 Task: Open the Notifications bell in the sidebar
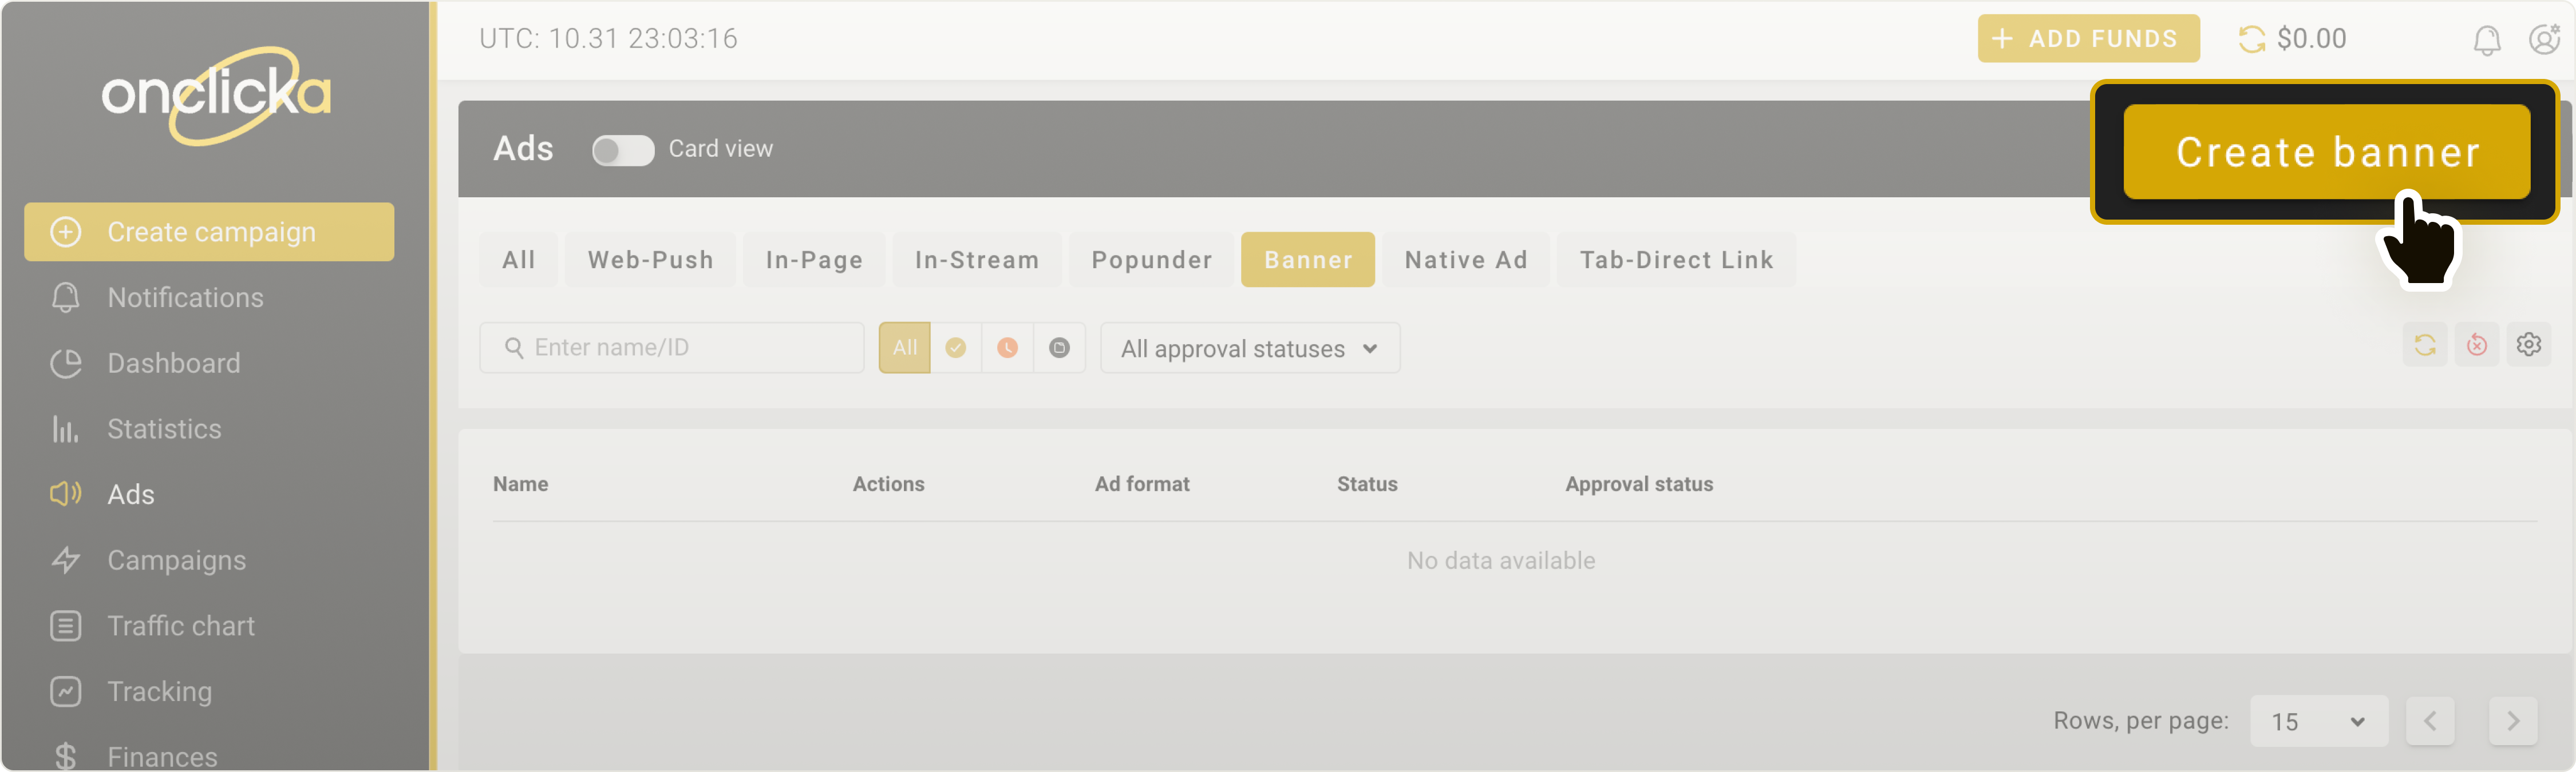[64, 297]
